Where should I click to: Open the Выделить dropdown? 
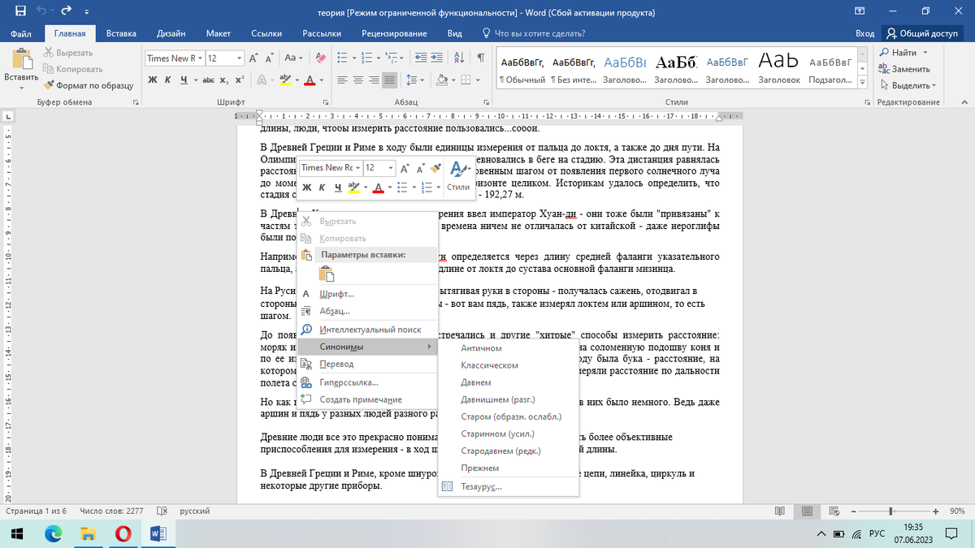coord(908,85)
